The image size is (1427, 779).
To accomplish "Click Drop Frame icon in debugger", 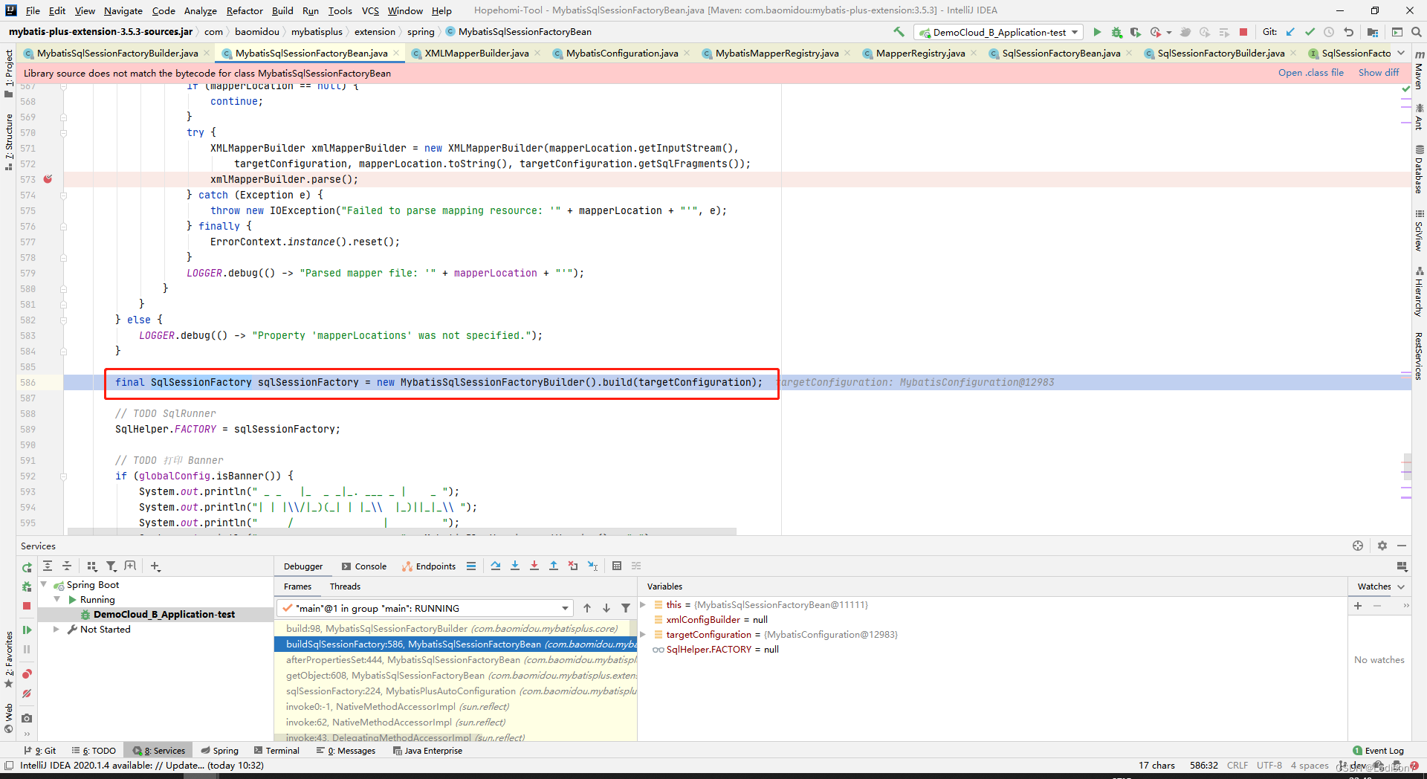I will (x=573, y=566).
